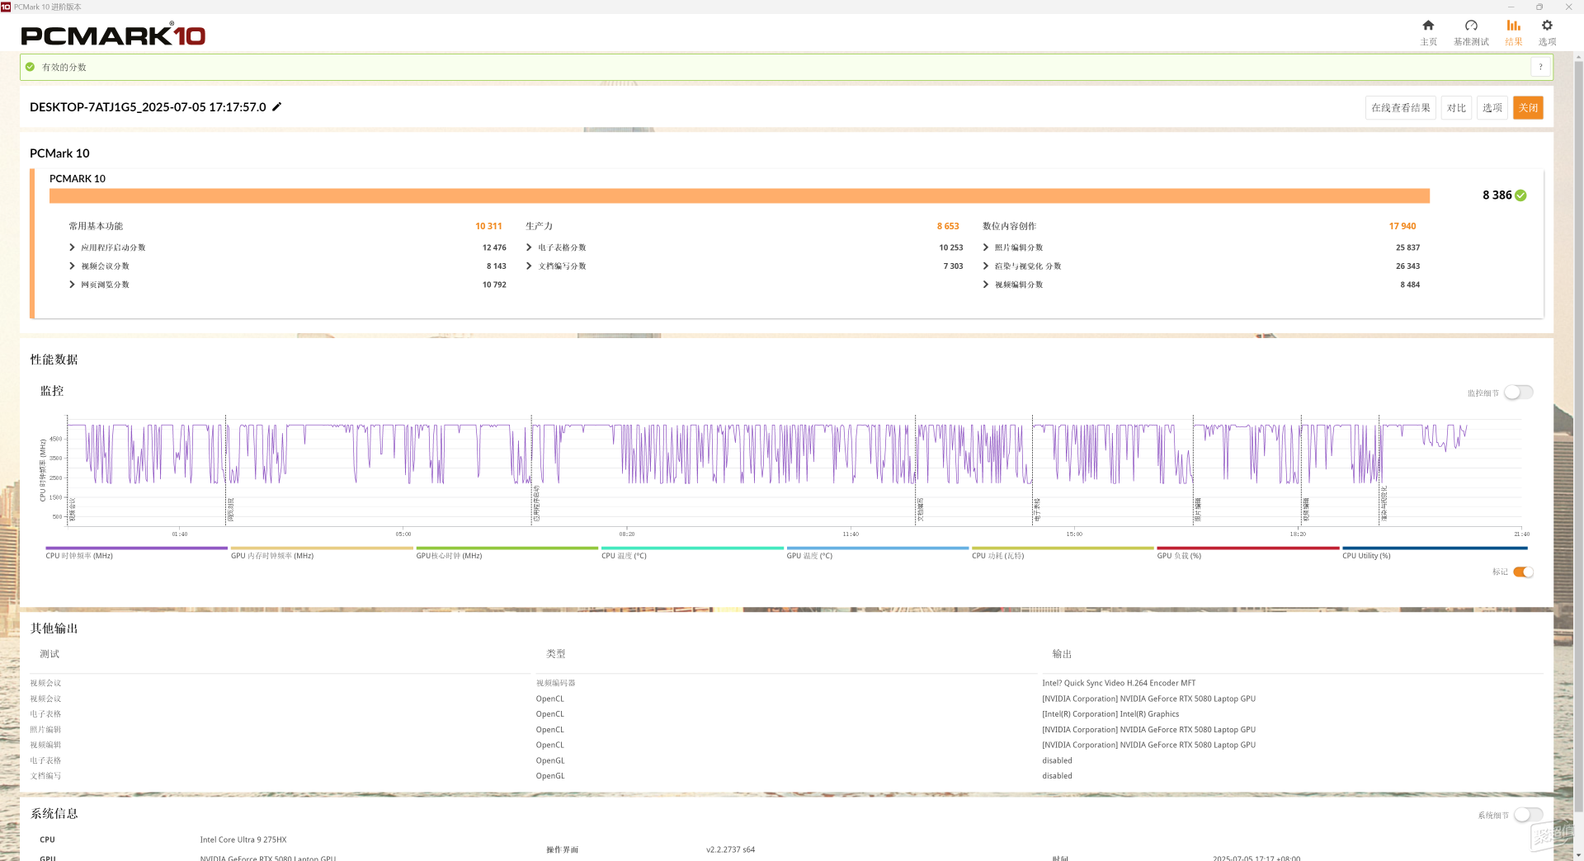Click the pencil icon to rename result
Screen dimensions: 1584x861
tap(277, 106)
